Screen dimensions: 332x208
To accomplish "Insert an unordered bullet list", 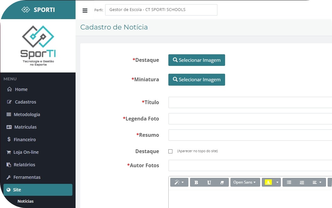I will (289, 182).
